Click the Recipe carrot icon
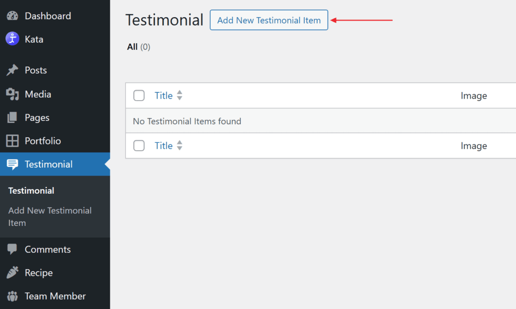Screen dimensions: 516x309 [x=12, y=272]
